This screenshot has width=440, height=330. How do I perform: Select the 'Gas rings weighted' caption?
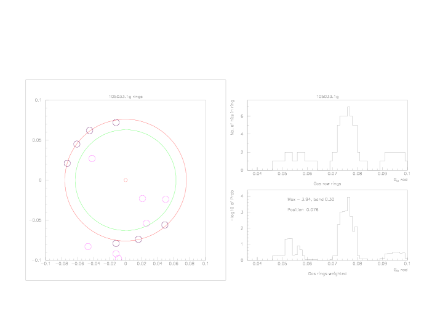coord(327,273)
